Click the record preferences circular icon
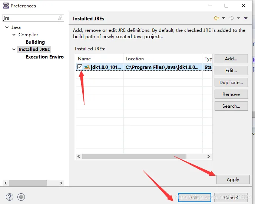This screenshot has height=204, width=255. pyautogui.click(x=21, y=197)
